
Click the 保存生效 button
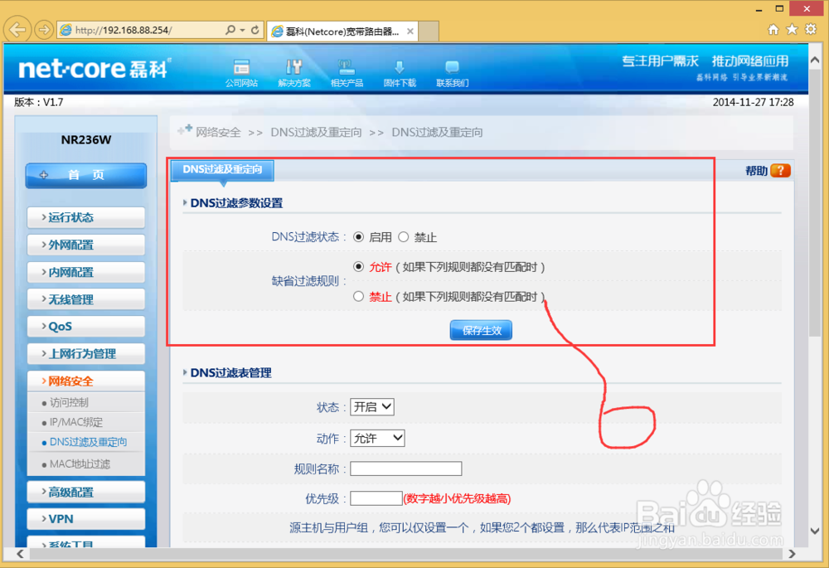(481, 329)
